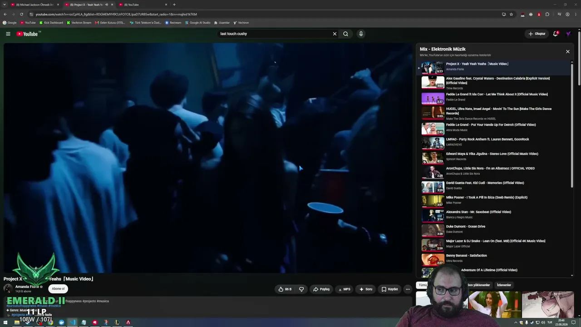The height and width of the screenshot is (327, 581).
Task: Like the video (86 B)
Action: tap(285, 289)
